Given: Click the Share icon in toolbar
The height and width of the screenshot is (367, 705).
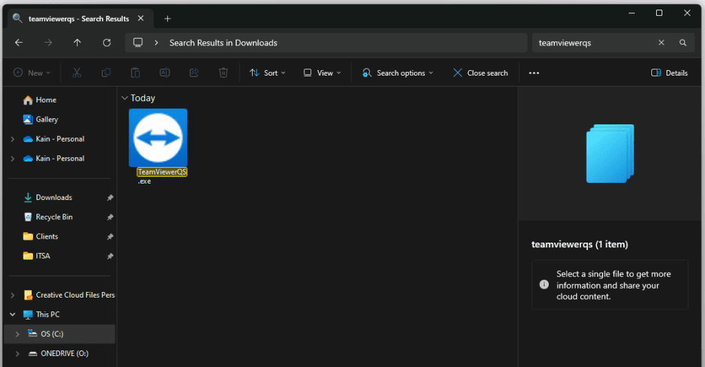Looking at the screenshot, I should click(x=194, y=73).
